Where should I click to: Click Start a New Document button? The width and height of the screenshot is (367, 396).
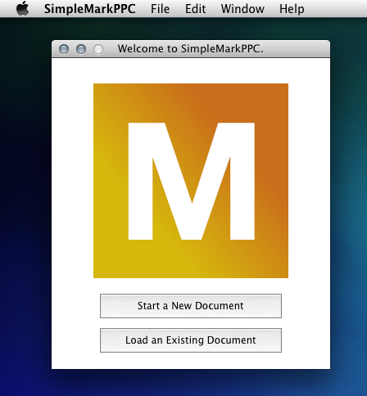(x=191, y=306)
